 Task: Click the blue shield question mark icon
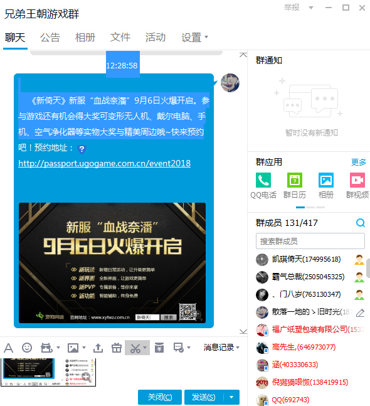click(82, 149)
